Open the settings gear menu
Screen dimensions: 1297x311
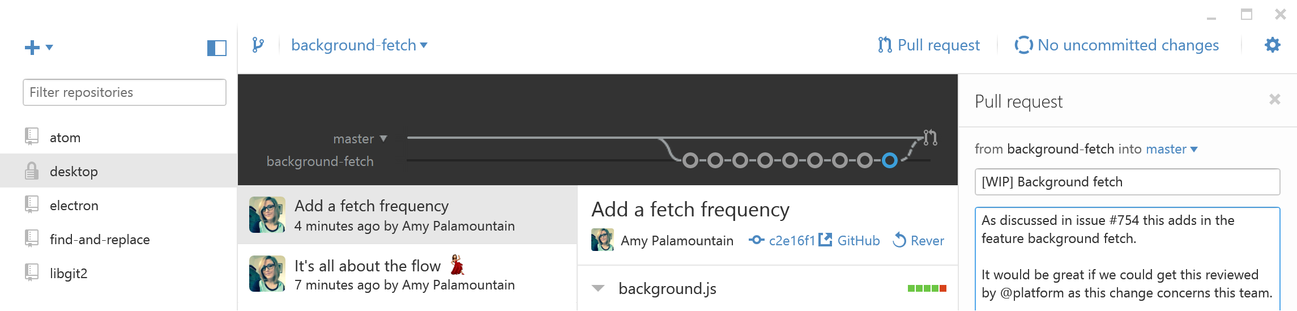(x=1273, y=45)
